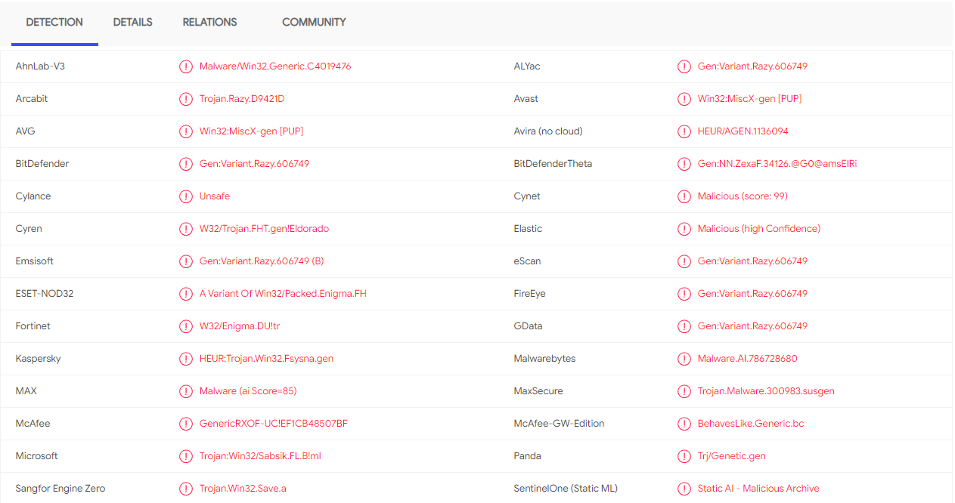
Task: Click the Avast Win32:MiscX-gen [PUP] result
Action: tap(750, 99)
